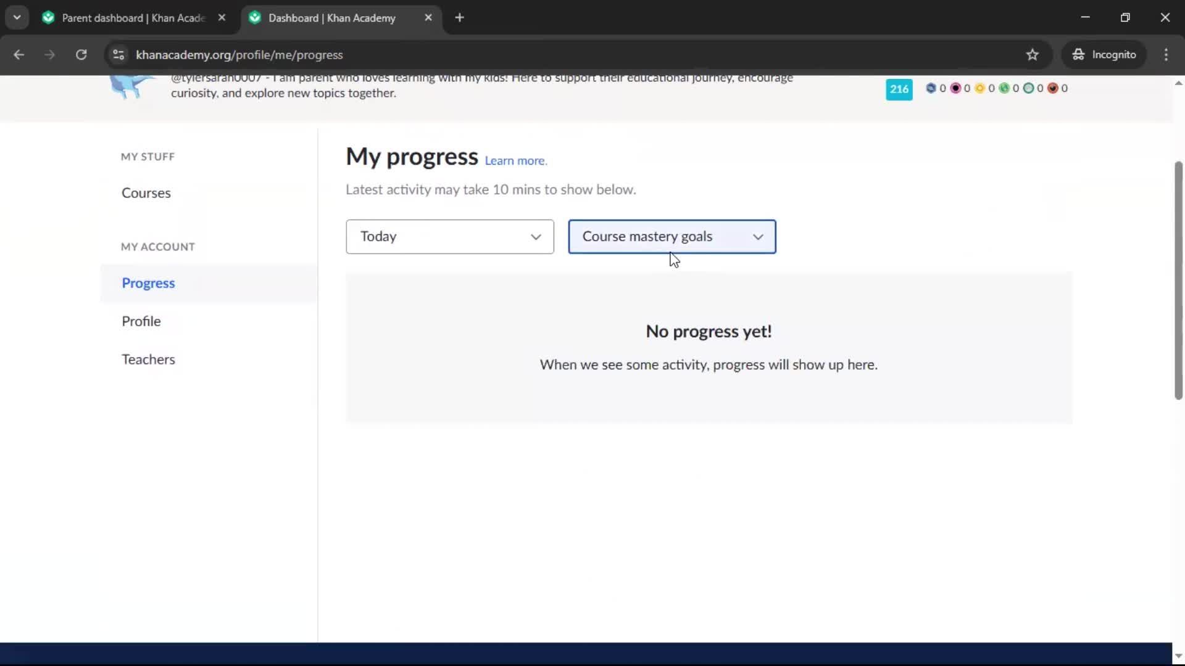Click the 'No progress yet!' heading

(709, 332)
